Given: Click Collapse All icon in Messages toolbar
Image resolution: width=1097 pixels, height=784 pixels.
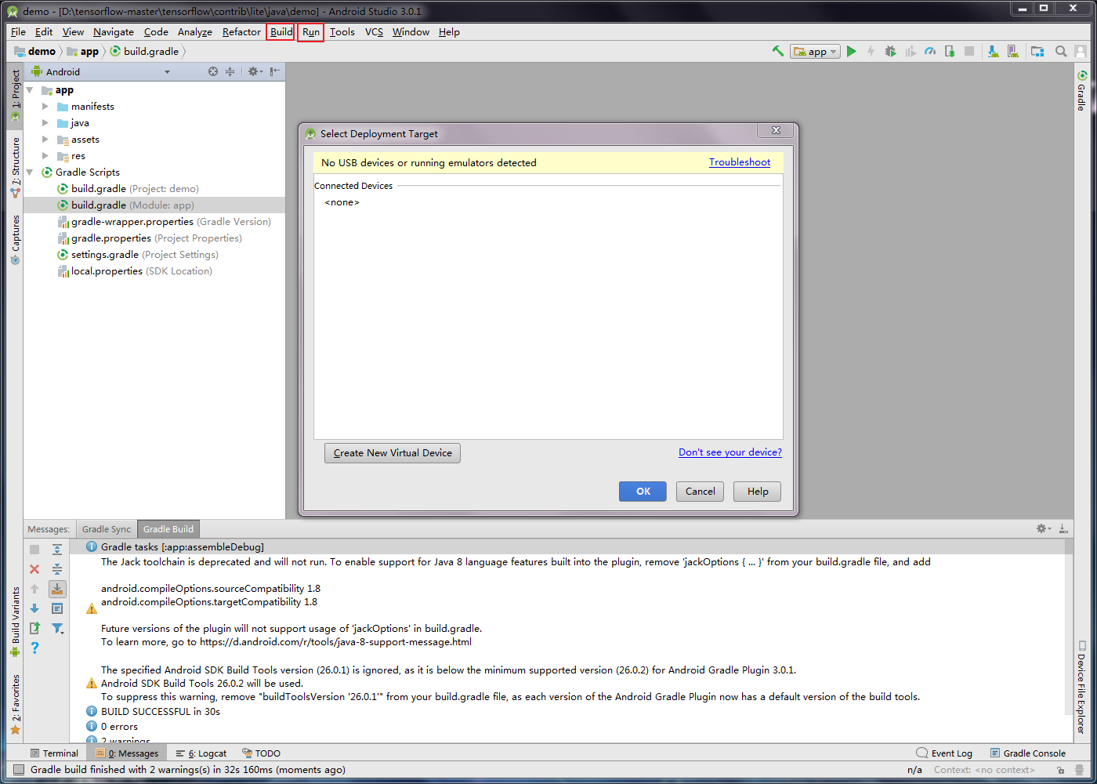Looking at the screenshot, I should pyautogui.click(x=57, y=569).
